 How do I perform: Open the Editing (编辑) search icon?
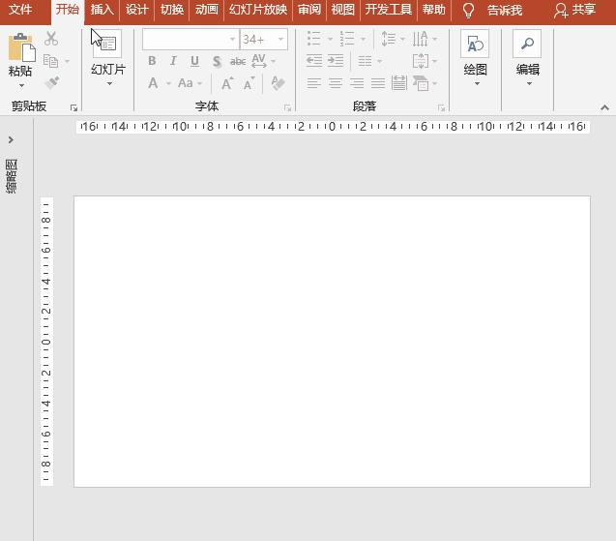[527, 45]
